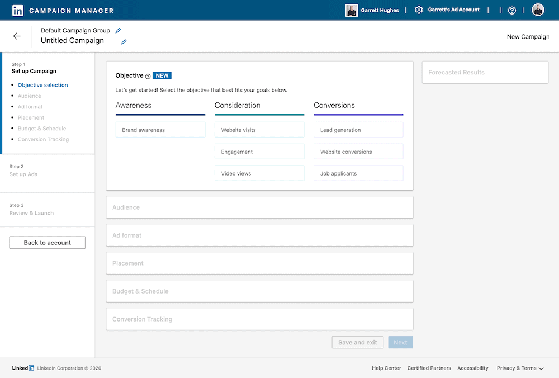Screen dimensions: 559x378
Task: Open the Certified Partners link
Action: (x=429, y=368)
